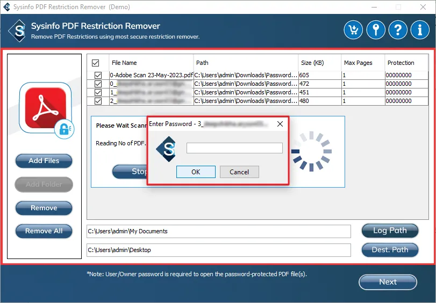The height and width of the screenshot is (303, 436).
Task: Click the OK button in the password dialog
Action: point(196,172)
